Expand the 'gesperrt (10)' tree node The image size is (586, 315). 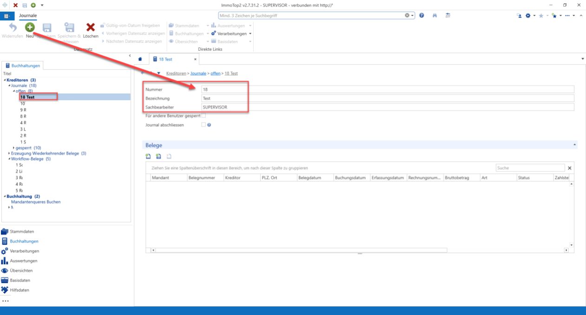(14, 148)
